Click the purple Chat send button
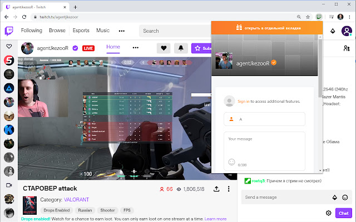The height and width of the screenshot is (222, 356). [x=344, y=213]
